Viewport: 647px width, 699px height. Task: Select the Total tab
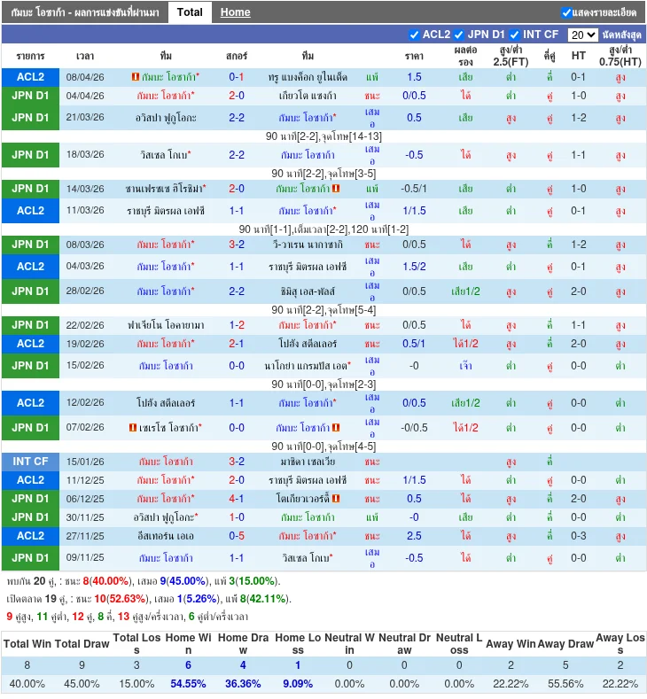[190, 12]
